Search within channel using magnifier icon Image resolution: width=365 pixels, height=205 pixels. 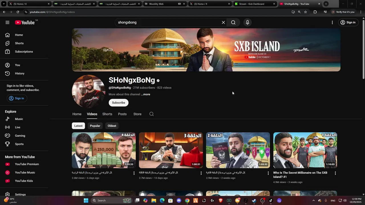(x=151, y=114)
